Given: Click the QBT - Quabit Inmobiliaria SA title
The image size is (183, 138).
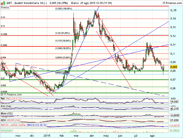Looking at the screenshot, I should [x=27, y=3].
